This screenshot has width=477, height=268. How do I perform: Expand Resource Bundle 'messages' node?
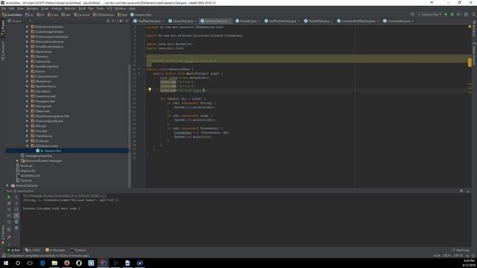point(17,161)
